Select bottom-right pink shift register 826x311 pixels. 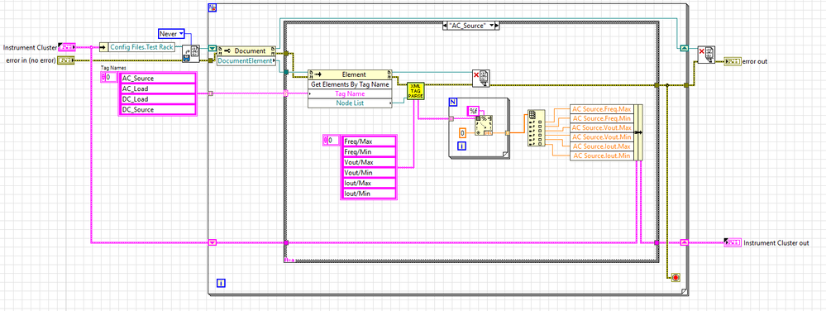(685, 242)
